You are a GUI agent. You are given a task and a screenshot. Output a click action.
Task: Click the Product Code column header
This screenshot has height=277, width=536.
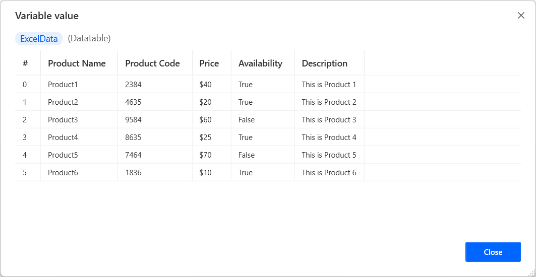tap(152, 63)
